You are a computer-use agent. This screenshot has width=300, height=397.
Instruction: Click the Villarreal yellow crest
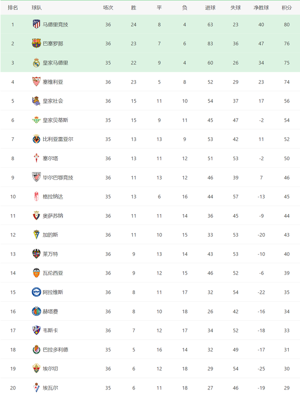click(x=37, y=139)
